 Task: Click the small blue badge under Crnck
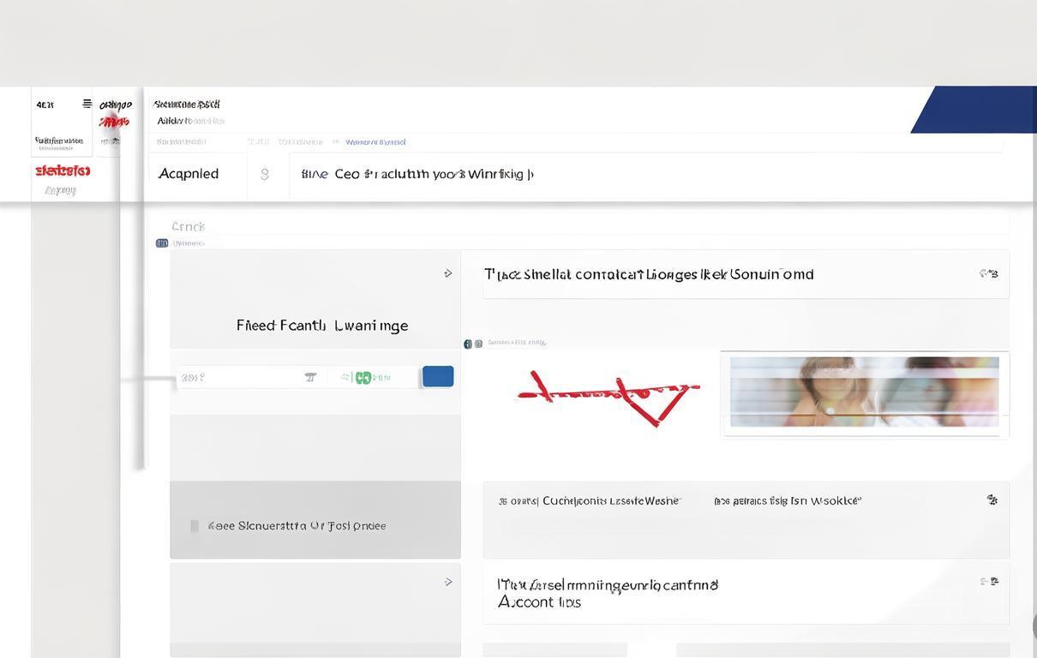pyautogui.click(x=162, y=243)
